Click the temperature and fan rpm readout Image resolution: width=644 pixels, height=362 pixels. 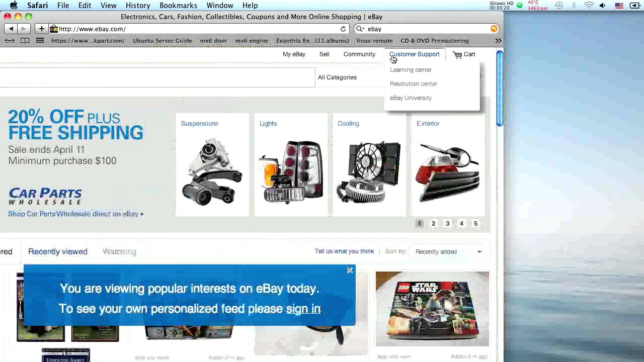point(537,6)
